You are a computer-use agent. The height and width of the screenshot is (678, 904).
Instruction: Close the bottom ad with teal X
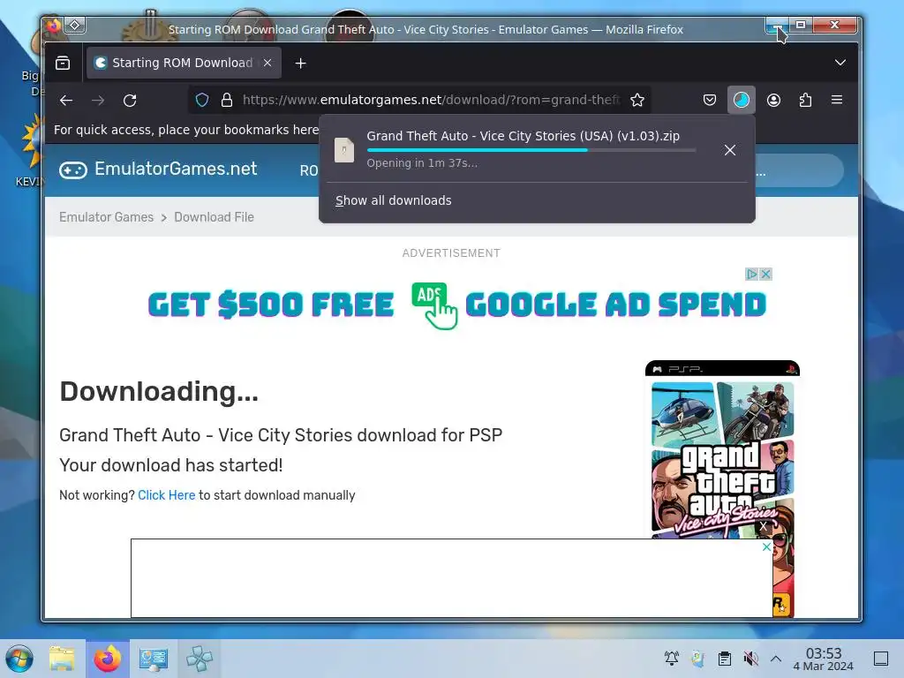coord(766,546)
